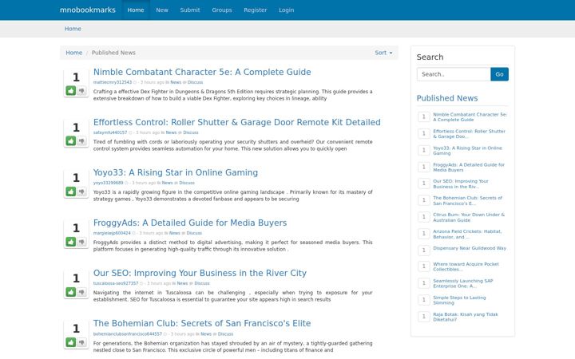Upvote the Yoyo33 Rising Star story
Screen dimensions: 575x359
tap(71, 191)
